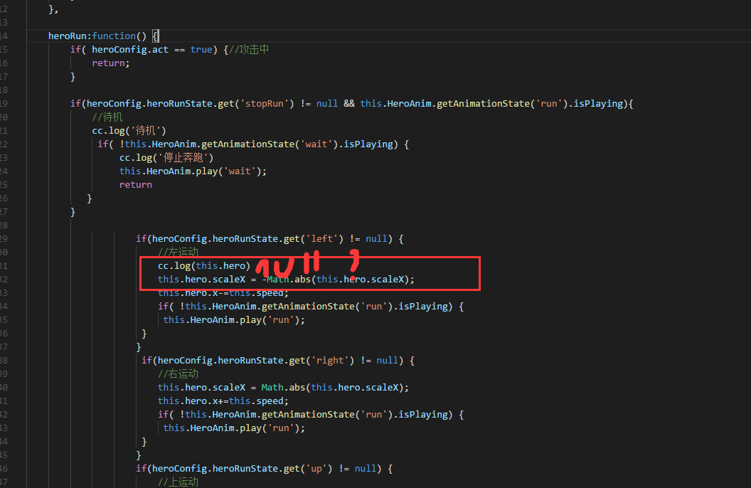
Task: Click the getAnimationState('wait') condition line
Action: click(253, 144)
